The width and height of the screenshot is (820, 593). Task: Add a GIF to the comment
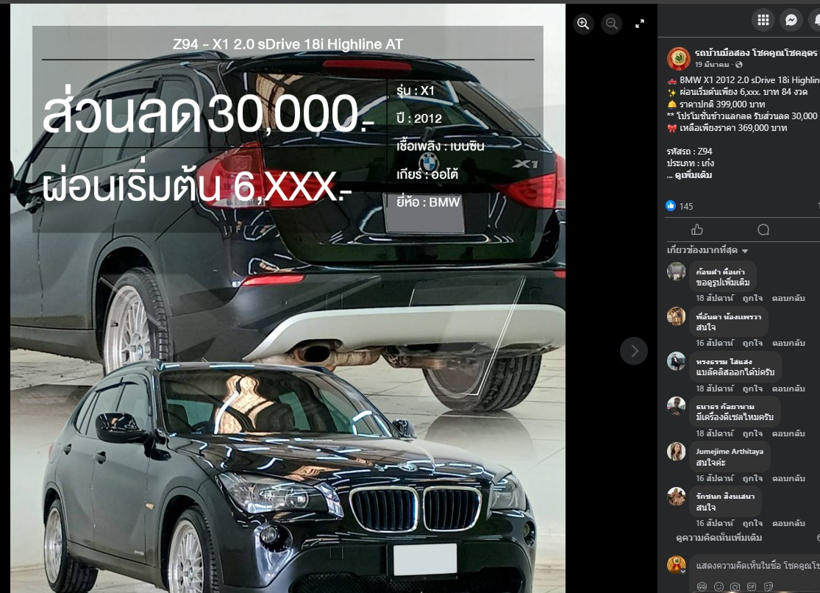pos(752,586)
